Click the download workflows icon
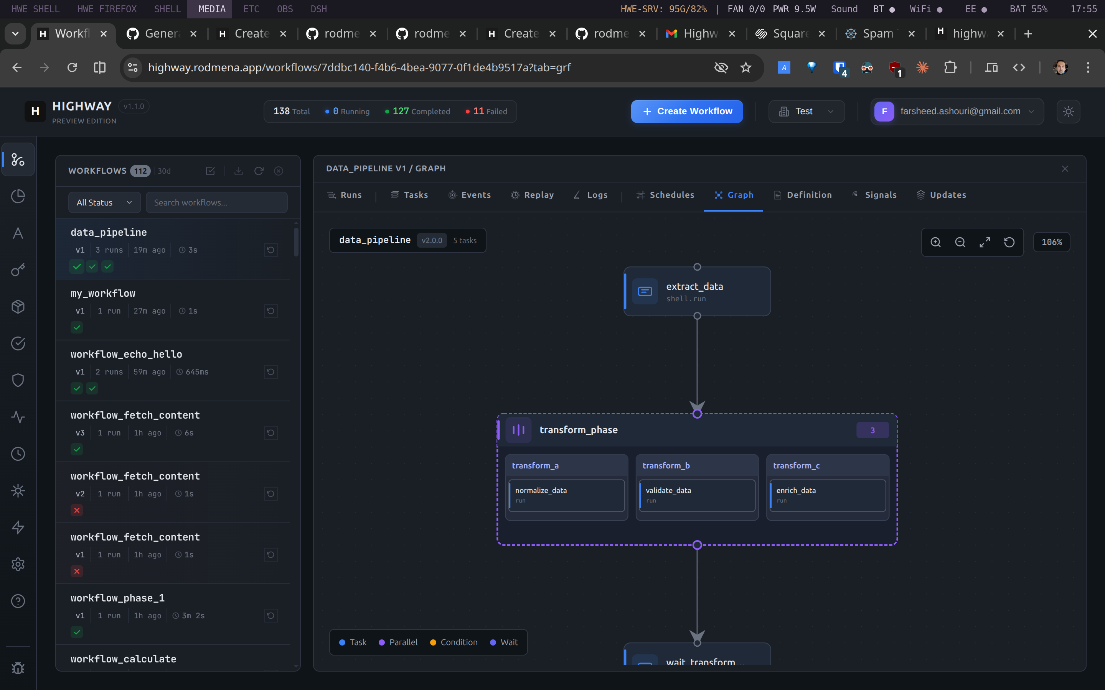Viewport: 1105px width, 690px height. (x=238, y=171)
